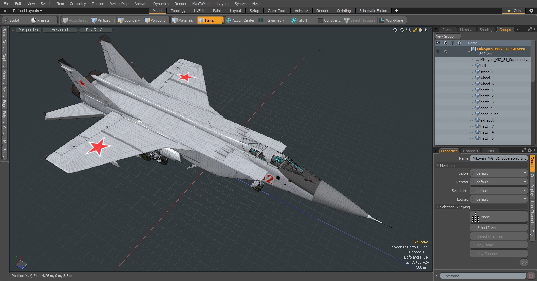Toggle locked box on Mikoyan_MiG_31 group row
The height and width of the screenshot is (281, 537).
[459, 51]
